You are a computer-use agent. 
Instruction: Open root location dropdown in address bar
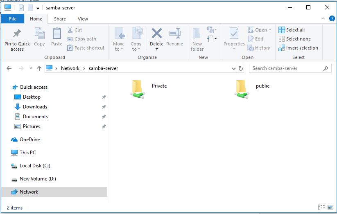pos(56,68)
